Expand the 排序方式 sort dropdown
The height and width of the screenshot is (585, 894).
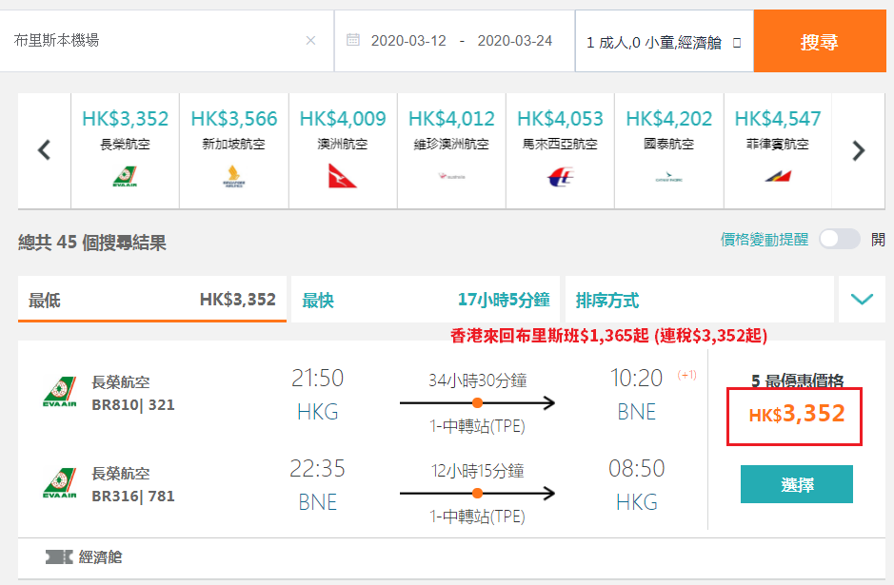coord(700,300)
